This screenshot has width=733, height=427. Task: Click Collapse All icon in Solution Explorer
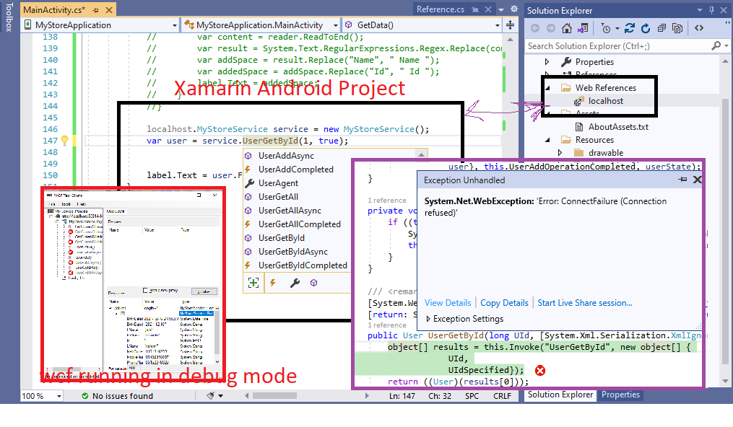click(662, 28)
